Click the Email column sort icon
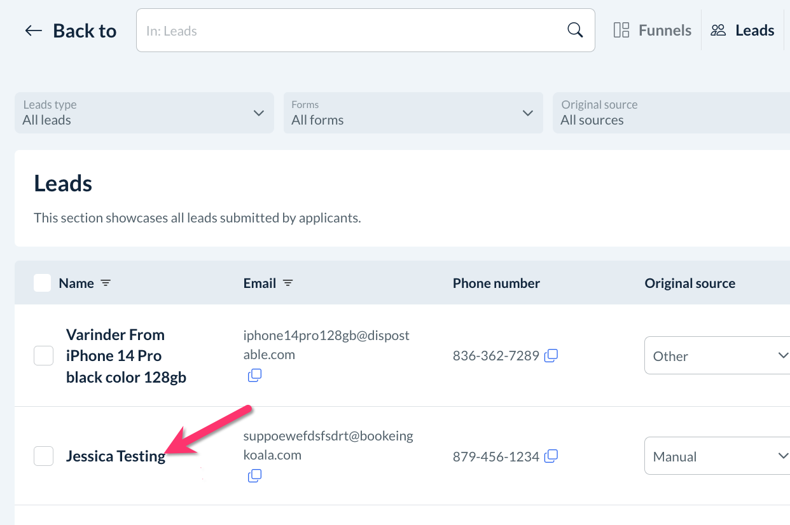 click(288, 283)
